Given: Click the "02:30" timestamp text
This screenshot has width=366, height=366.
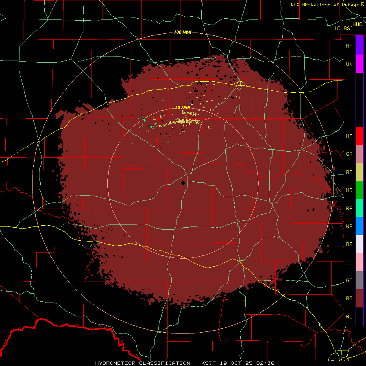Looking at the screenshot, I should (x=265, y=363).
